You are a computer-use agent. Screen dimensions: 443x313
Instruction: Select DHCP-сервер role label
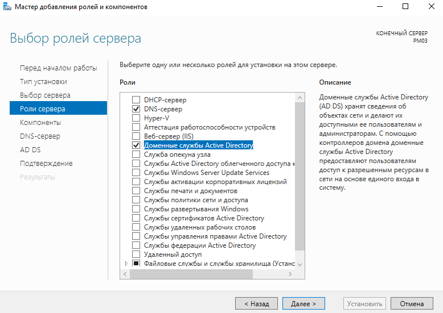coord(165,100)
